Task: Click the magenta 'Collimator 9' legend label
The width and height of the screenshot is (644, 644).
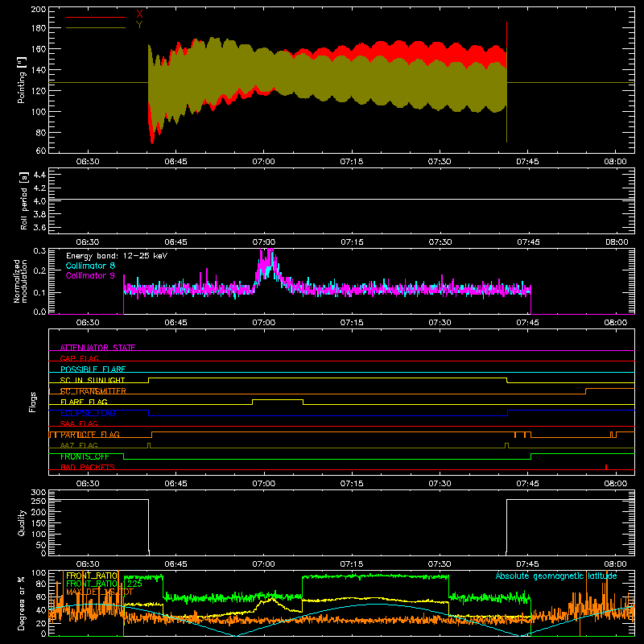Action: [x=90, y=275]
